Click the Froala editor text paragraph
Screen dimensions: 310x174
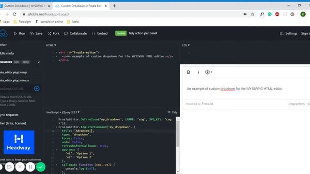point(234,89)
